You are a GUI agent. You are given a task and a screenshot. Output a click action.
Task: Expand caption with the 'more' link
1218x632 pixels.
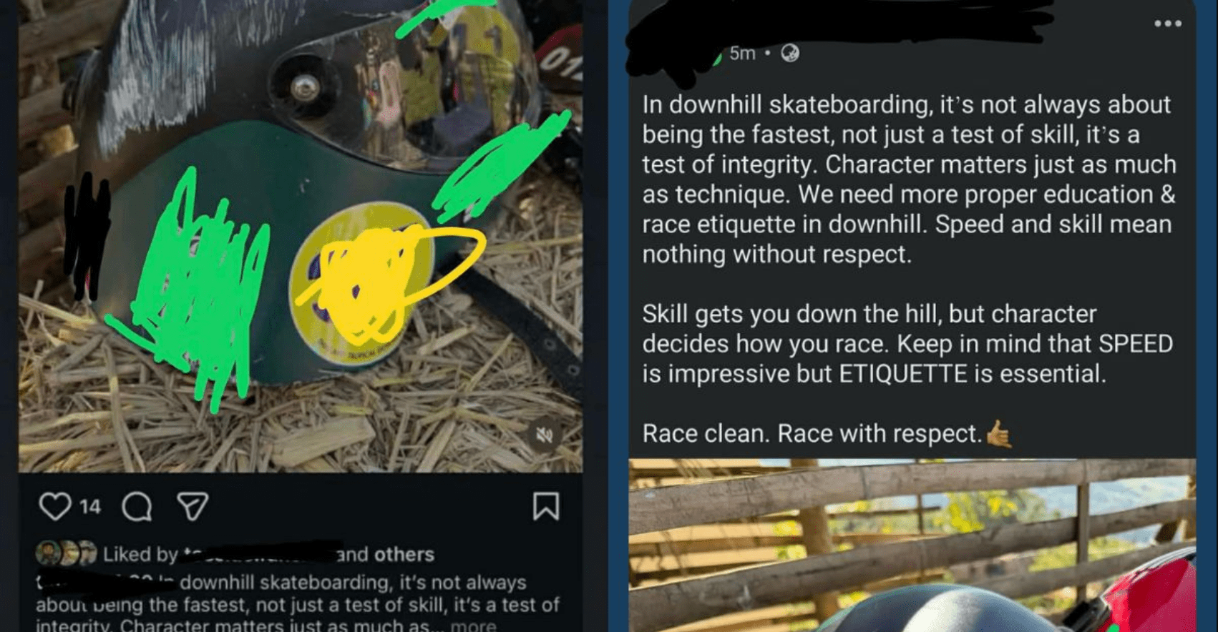tap(474, 626)
